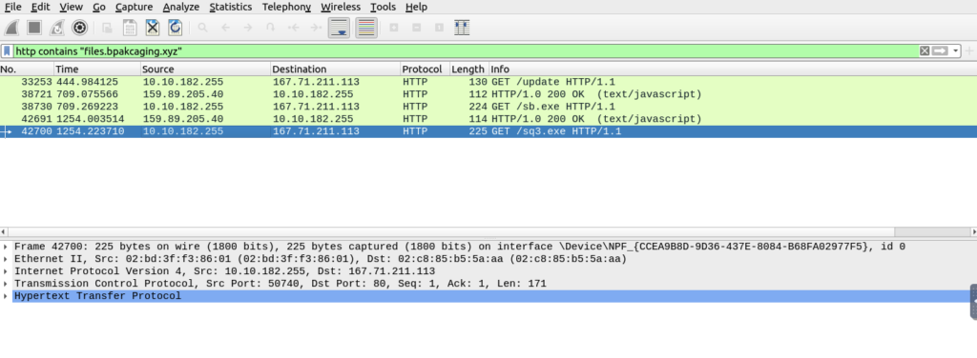Add a display filter button
The image size is (977, 358).
[969, 51]
